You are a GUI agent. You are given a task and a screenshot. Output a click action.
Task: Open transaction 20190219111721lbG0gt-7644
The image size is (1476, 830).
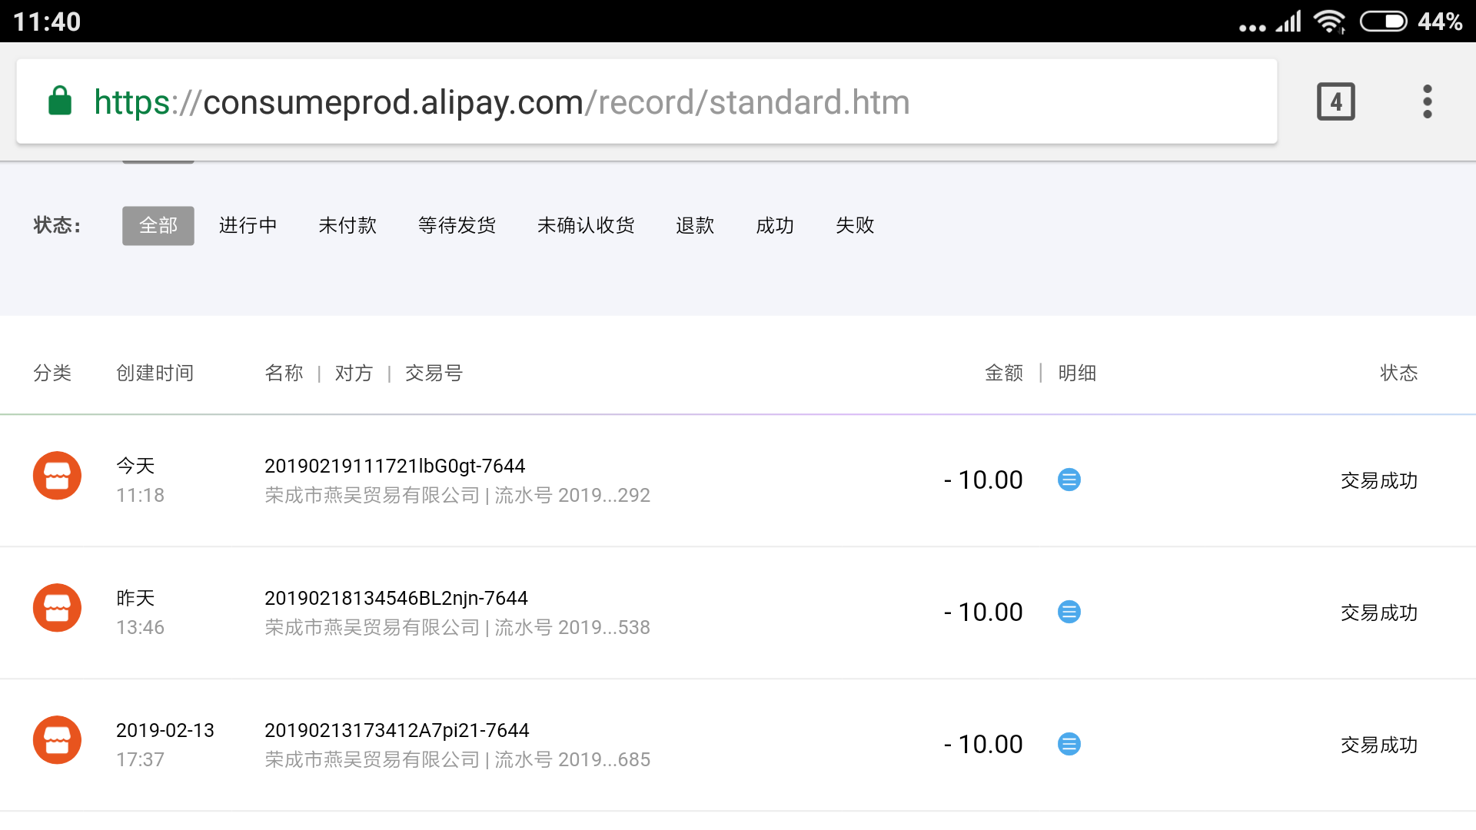point(395,466)
